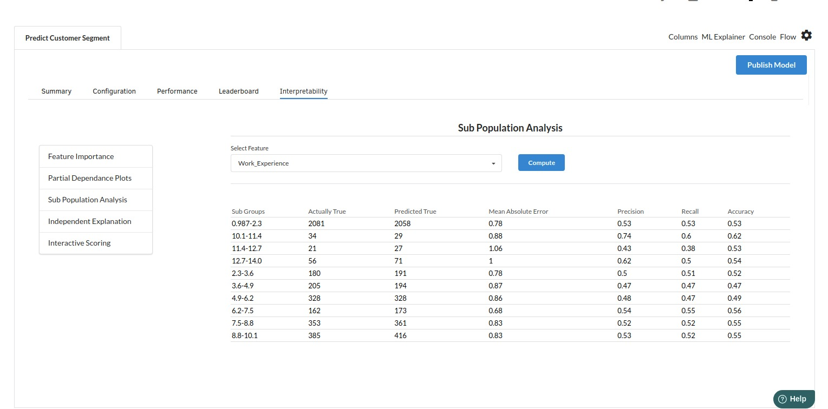Go to Interactive Scoring
Image resolution: width=828 pixels, height=409 pixels.
click(80, 243)
